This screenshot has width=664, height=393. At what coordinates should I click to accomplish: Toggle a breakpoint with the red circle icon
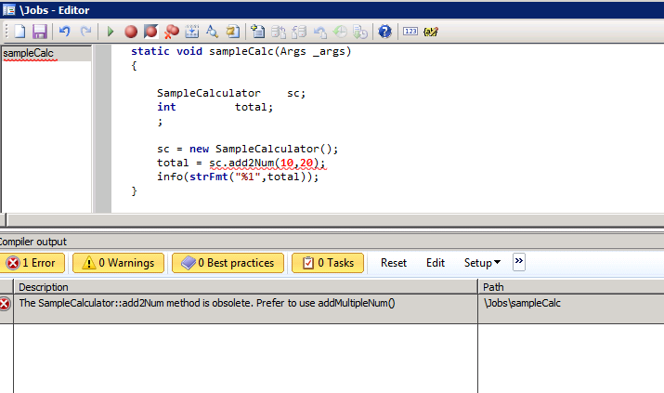(x=131, y=32)
